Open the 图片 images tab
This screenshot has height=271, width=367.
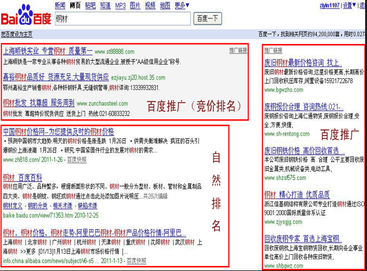[x=135, y=6]
